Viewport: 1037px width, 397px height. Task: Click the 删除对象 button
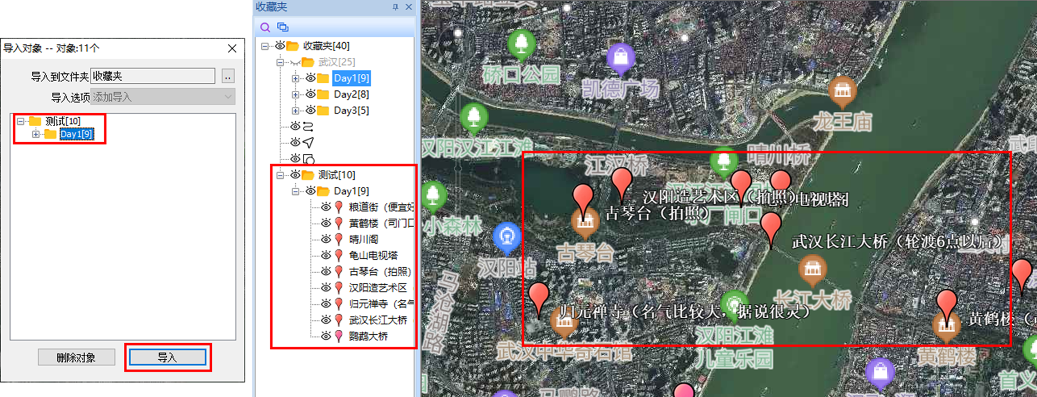coord(76,358)
